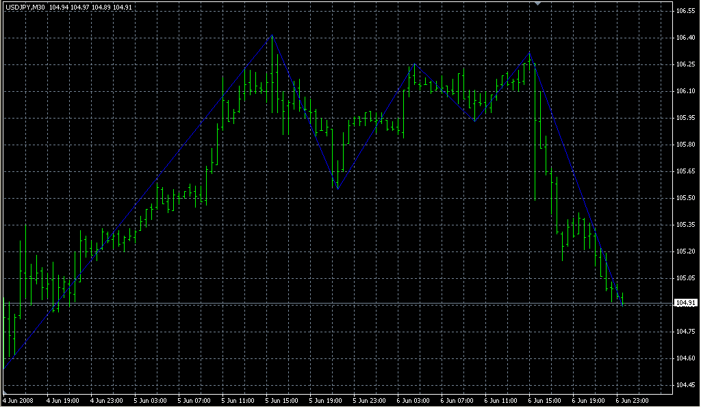The height and width of the screenshot is (407, 701).
Task: Click the current price label 104.91
Action: click(685, 303)
